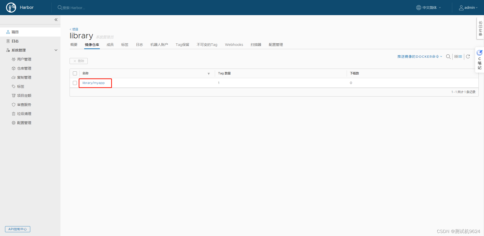Collapse the 系统管理 section chevron
Viewport: 484px width, 236px height.
[56, 50]
